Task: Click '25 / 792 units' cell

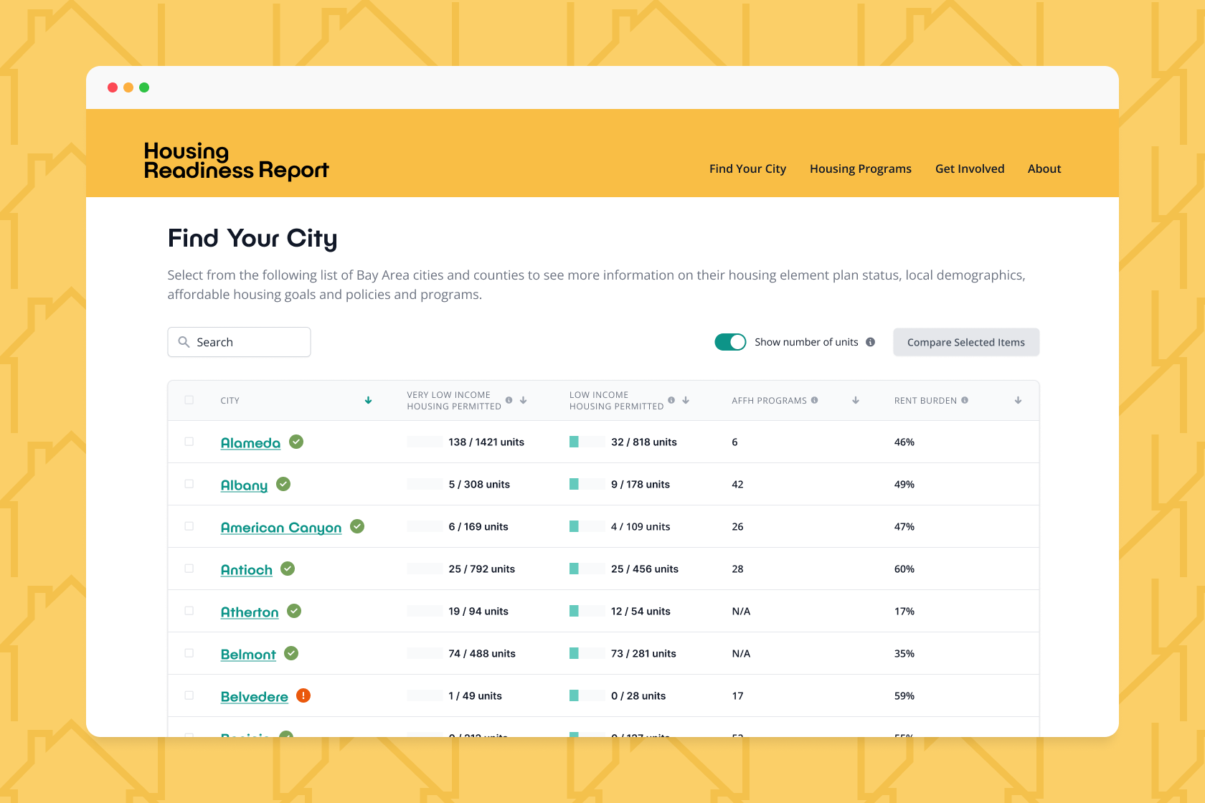Action: [482, 569]
